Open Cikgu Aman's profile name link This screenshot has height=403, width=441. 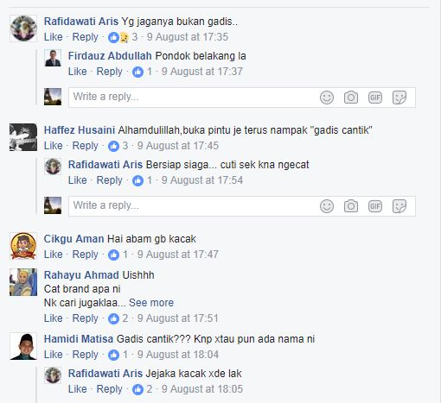73,239
